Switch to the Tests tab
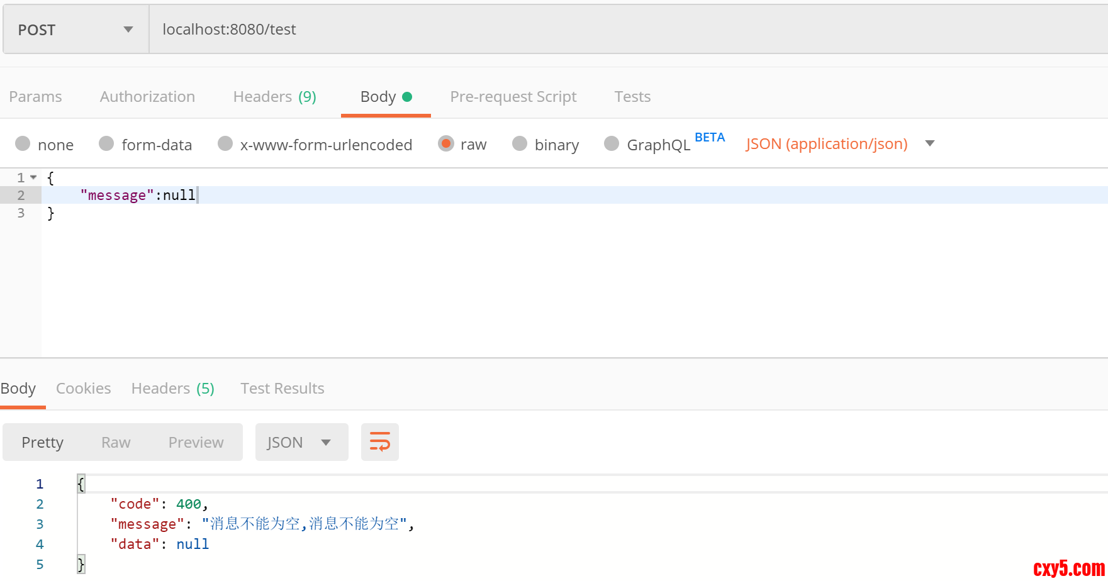Screen dimensions: 1108x581 click(x=632, y=97)
